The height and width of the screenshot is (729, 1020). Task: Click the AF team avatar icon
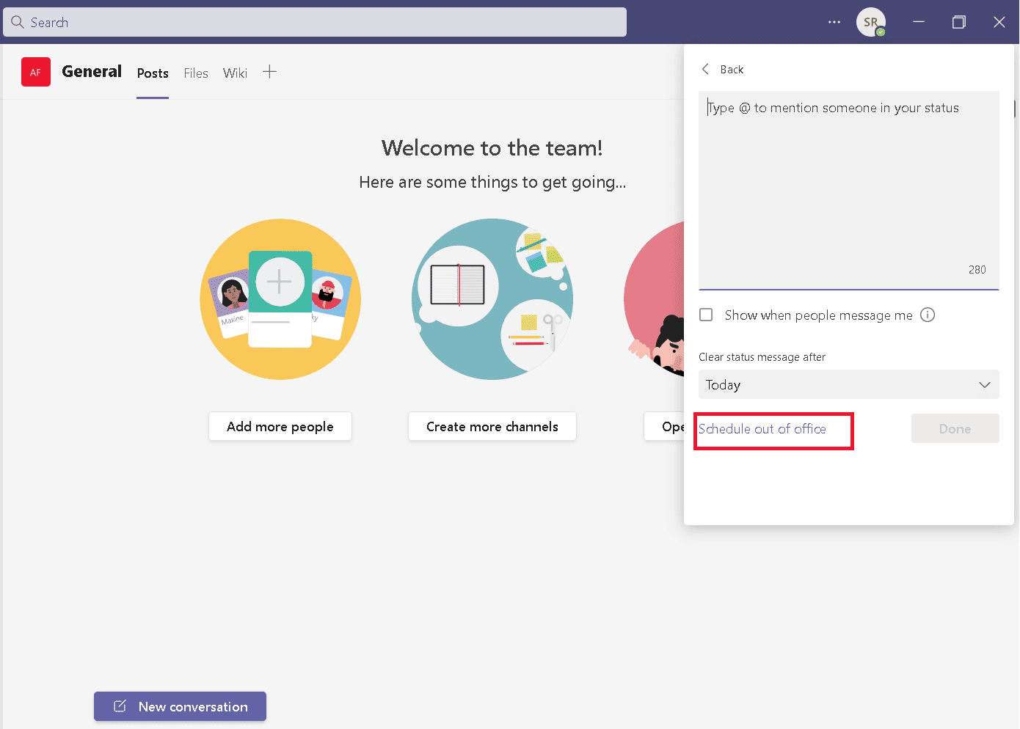tap(35, 72)
